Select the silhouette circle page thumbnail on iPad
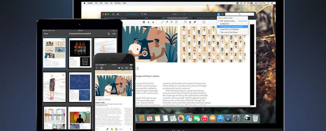Viewport: 326px width, 131px height. click(80, 118)
